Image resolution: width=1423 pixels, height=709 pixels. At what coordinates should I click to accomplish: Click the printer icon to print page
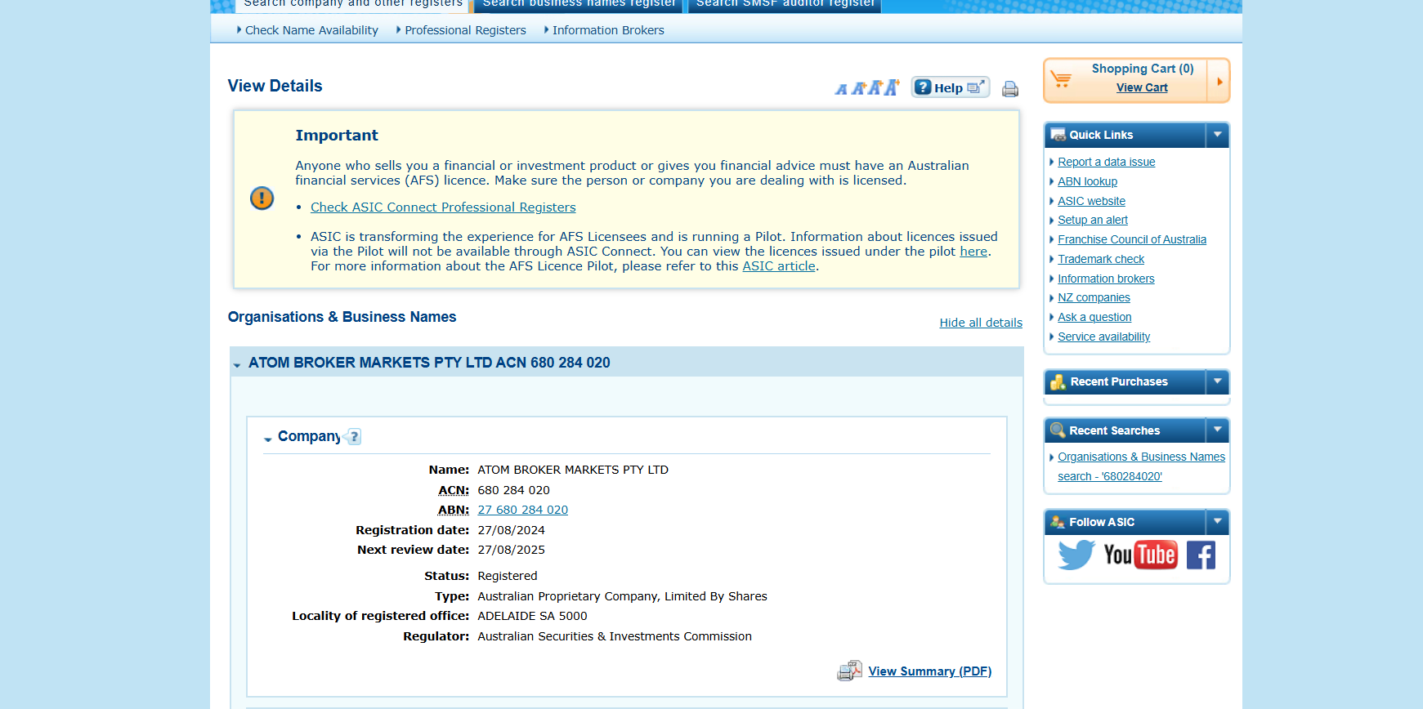[1010, 89]
